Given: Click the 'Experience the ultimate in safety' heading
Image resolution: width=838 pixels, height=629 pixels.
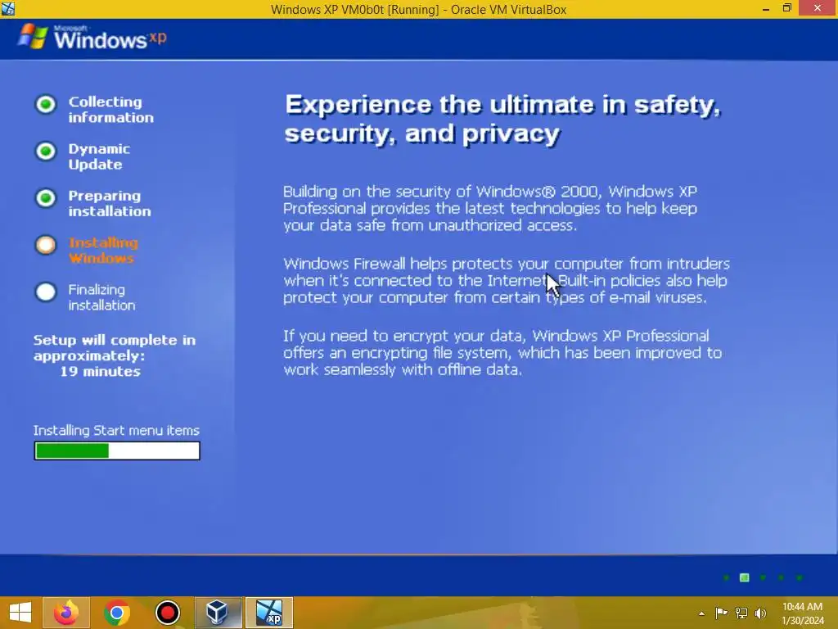Looking at the screenshot, I should point(502,119).
